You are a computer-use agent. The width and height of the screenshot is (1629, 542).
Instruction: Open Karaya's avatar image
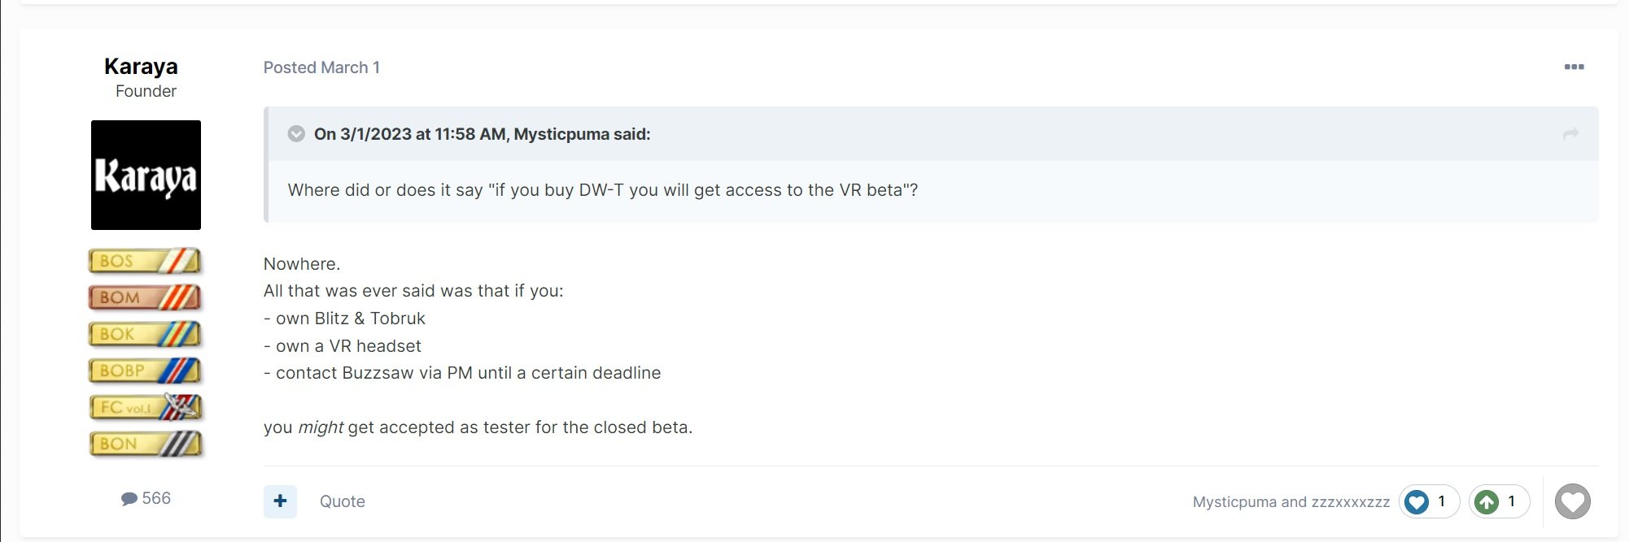146,175
